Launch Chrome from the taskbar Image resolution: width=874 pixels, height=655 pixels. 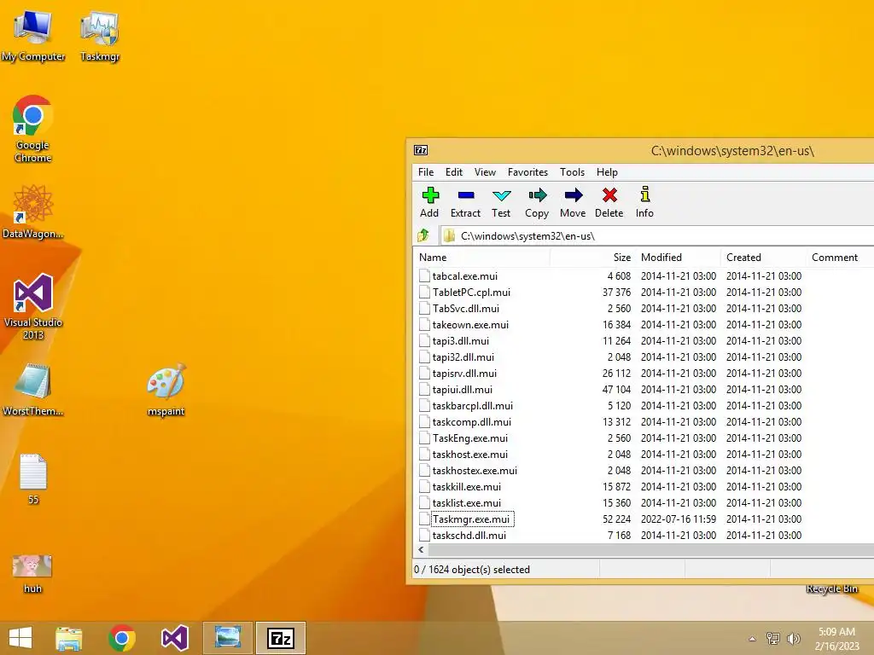coord(121,638)
